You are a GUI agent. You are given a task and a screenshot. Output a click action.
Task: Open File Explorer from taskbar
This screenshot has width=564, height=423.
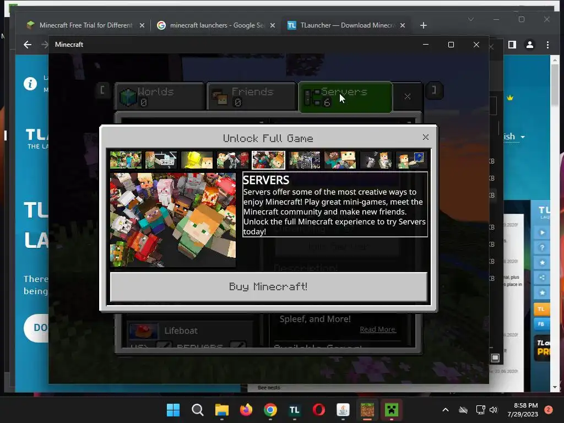pos(222,410)
